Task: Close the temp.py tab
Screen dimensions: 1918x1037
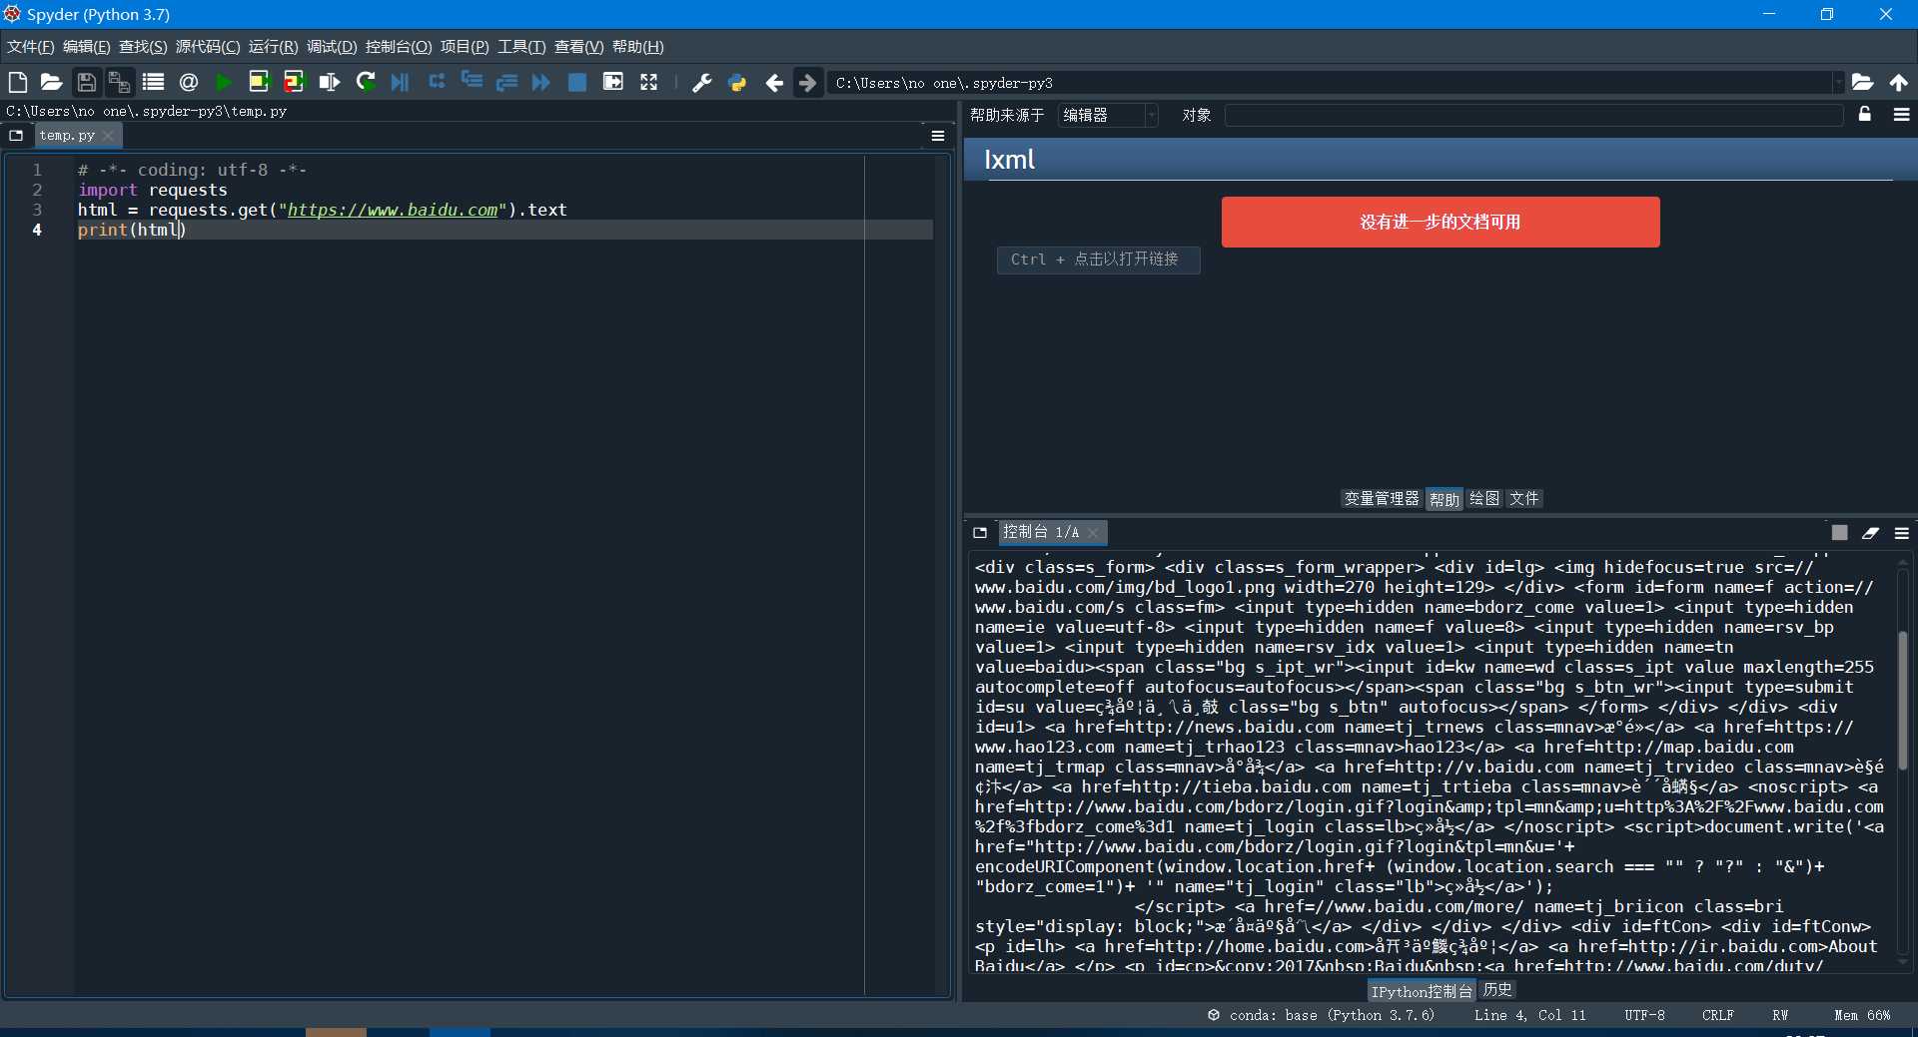Action: (109, 136)
